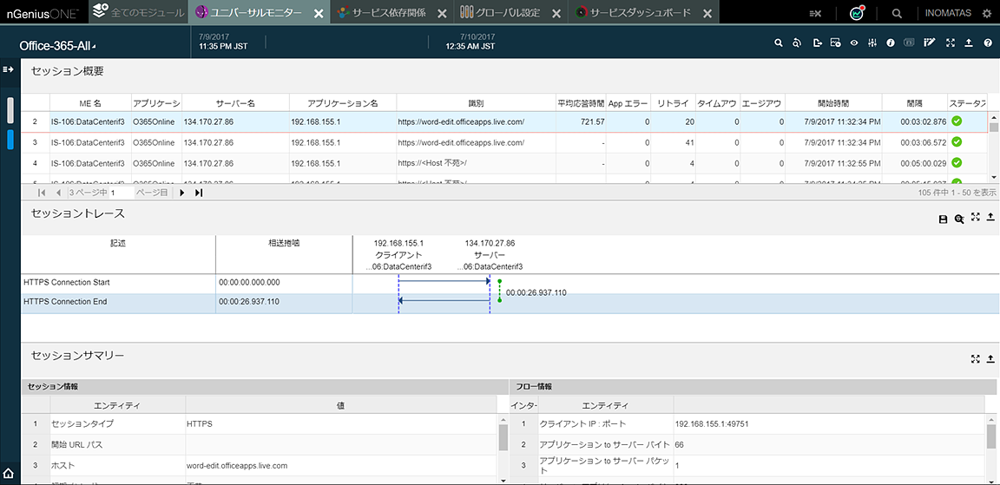
Task: Collapse the session trace panel with the up arrow
Action: 990,218
